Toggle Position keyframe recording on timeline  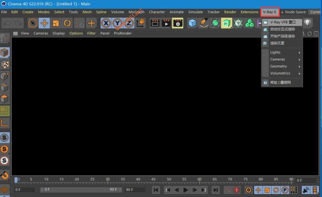click(x=258, y=190)
